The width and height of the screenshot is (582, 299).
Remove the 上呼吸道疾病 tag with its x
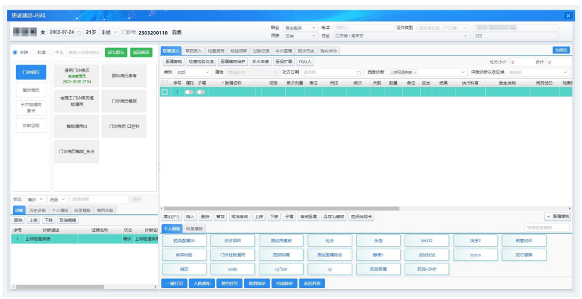415,72
